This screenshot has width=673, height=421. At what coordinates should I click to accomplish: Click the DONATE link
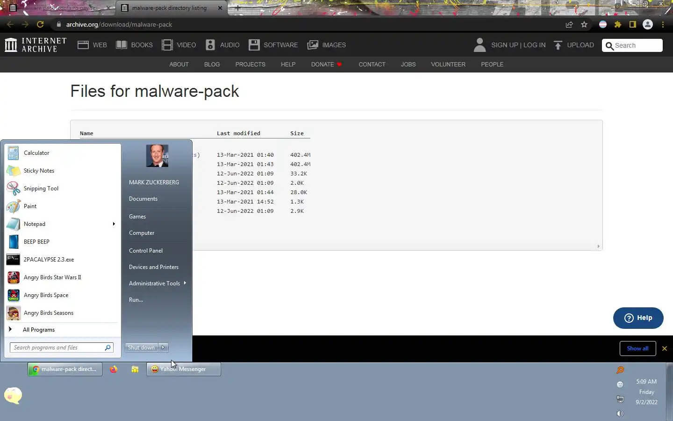click(326, 65)
